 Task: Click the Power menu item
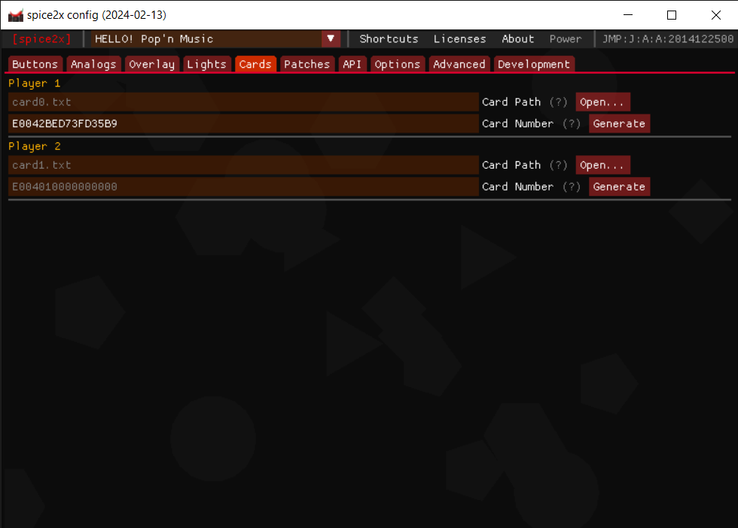tap(566, 38)
